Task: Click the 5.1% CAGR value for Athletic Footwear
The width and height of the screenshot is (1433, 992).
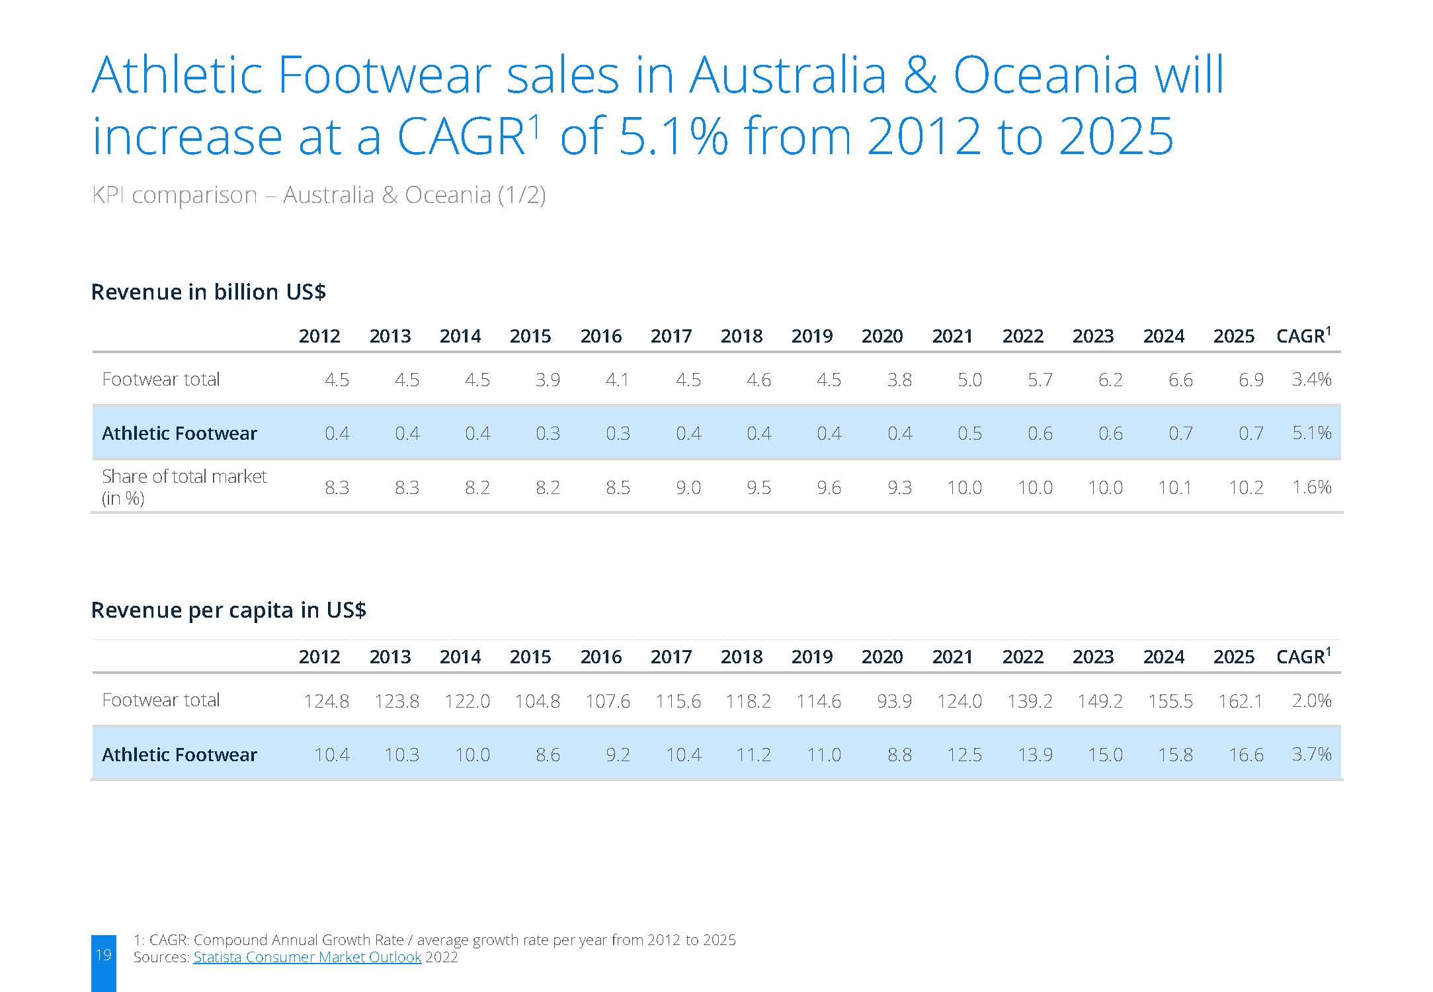Action: (x=1312, y=433)
